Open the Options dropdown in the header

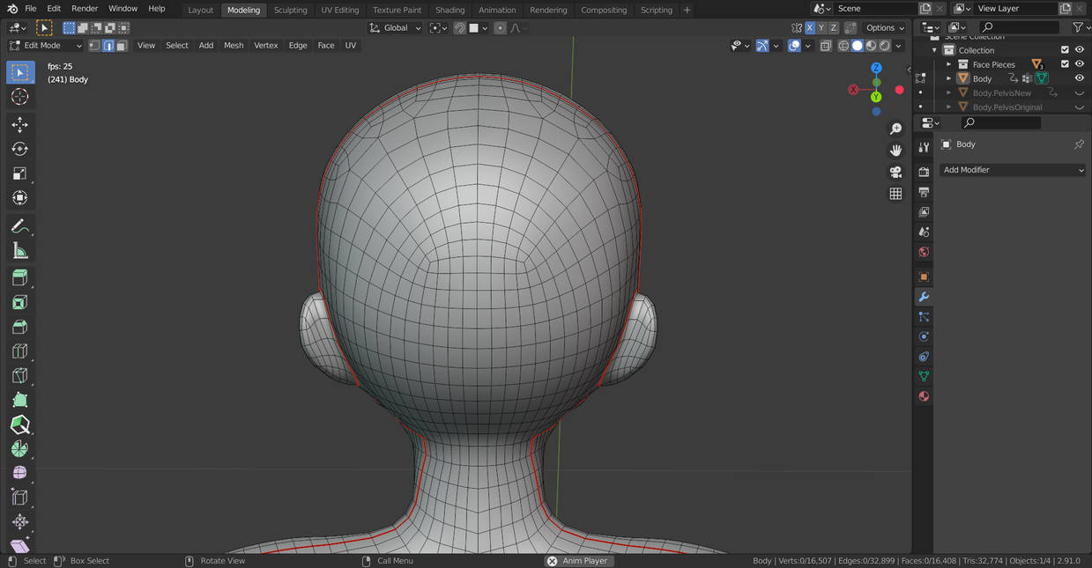pos(885,28)
